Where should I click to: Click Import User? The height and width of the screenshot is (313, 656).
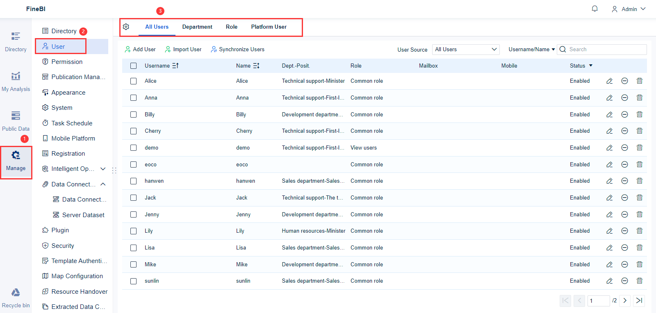tap(183, 49)
